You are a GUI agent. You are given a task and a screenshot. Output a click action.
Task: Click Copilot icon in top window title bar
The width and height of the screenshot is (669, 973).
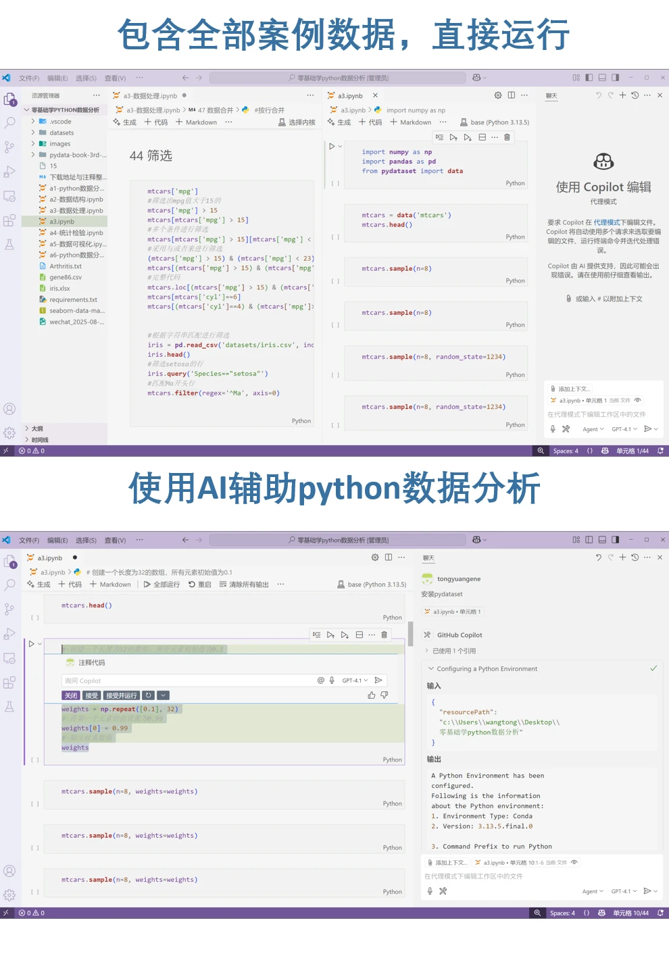tap(476, 78)
